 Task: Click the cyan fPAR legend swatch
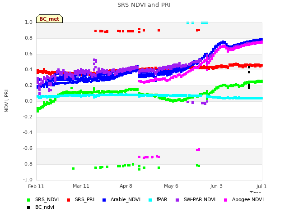pos(150,200)
